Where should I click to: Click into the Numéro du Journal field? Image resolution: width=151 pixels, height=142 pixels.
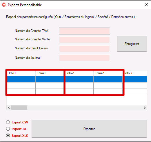84,58
